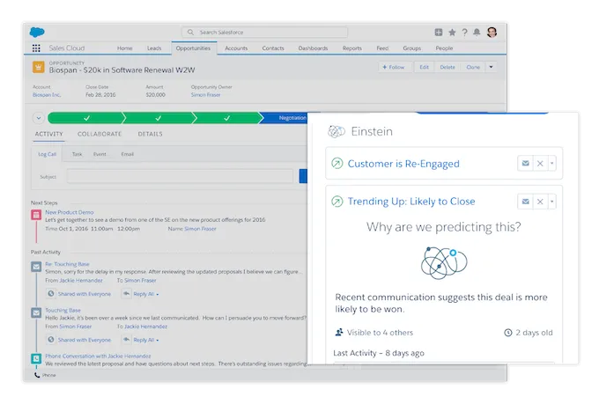
Task: Click Visible to 4 others people icon
Action: [x=339, y=333]
